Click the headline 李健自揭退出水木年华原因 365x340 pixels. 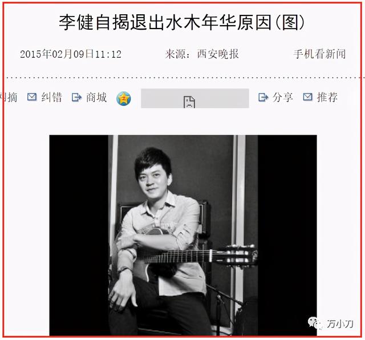point(165,23)
